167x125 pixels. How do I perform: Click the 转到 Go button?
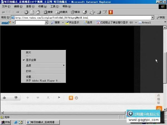tap(161, 17)
